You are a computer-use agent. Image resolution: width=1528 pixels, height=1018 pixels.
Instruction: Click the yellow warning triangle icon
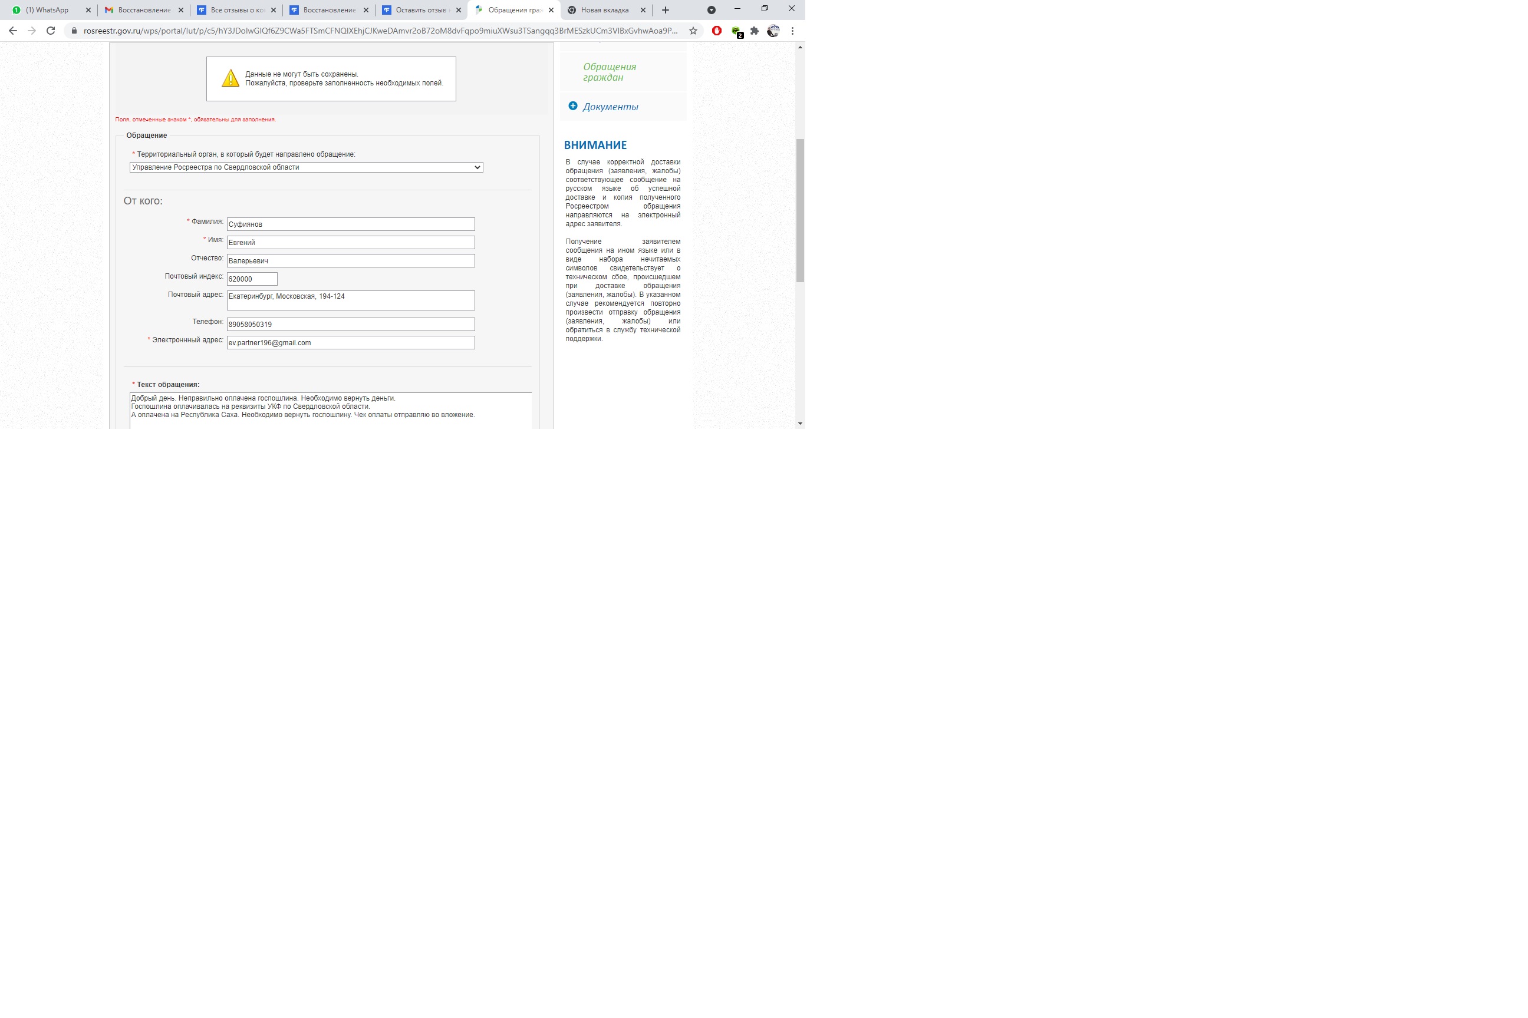click(x=230, y=78)
